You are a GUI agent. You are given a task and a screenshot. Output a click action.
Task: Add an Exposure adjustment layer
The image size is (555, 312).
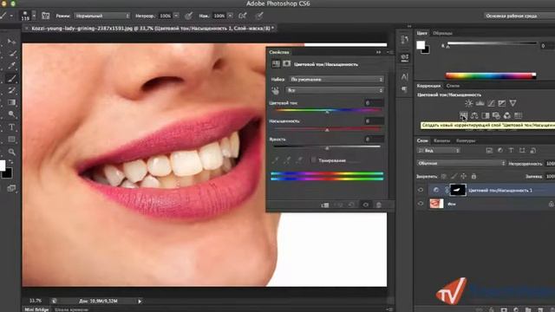point(502,103)
